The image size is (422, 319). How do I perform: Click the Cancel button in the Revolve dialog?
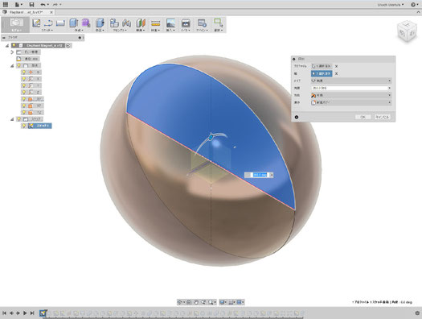pos(382,117)
